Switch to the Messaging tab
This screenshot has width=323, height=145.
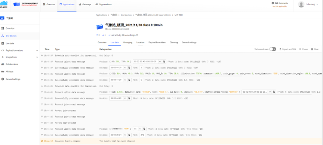tap(127, 43)
